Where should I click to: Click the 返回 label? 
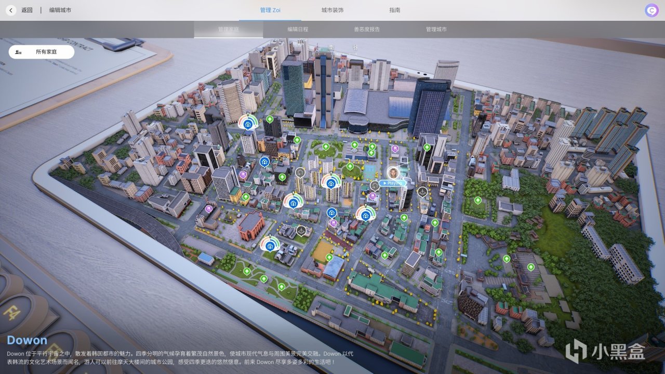pyautogui.click(x=27, y=10)
